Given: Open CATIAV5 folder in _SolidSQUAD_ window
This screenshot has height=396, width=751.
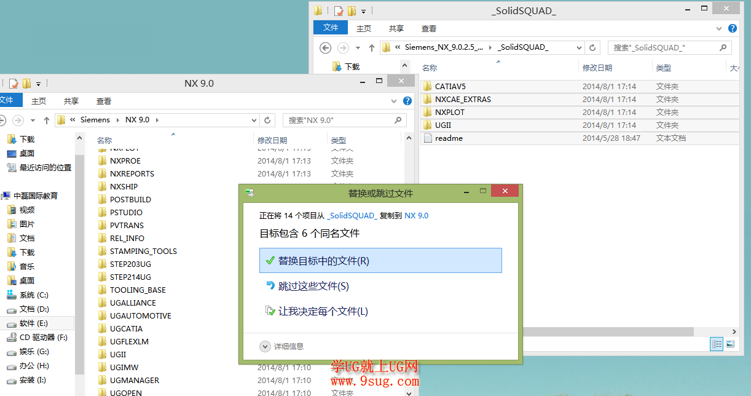Looking at the screenshot, I should coord(450,87).
